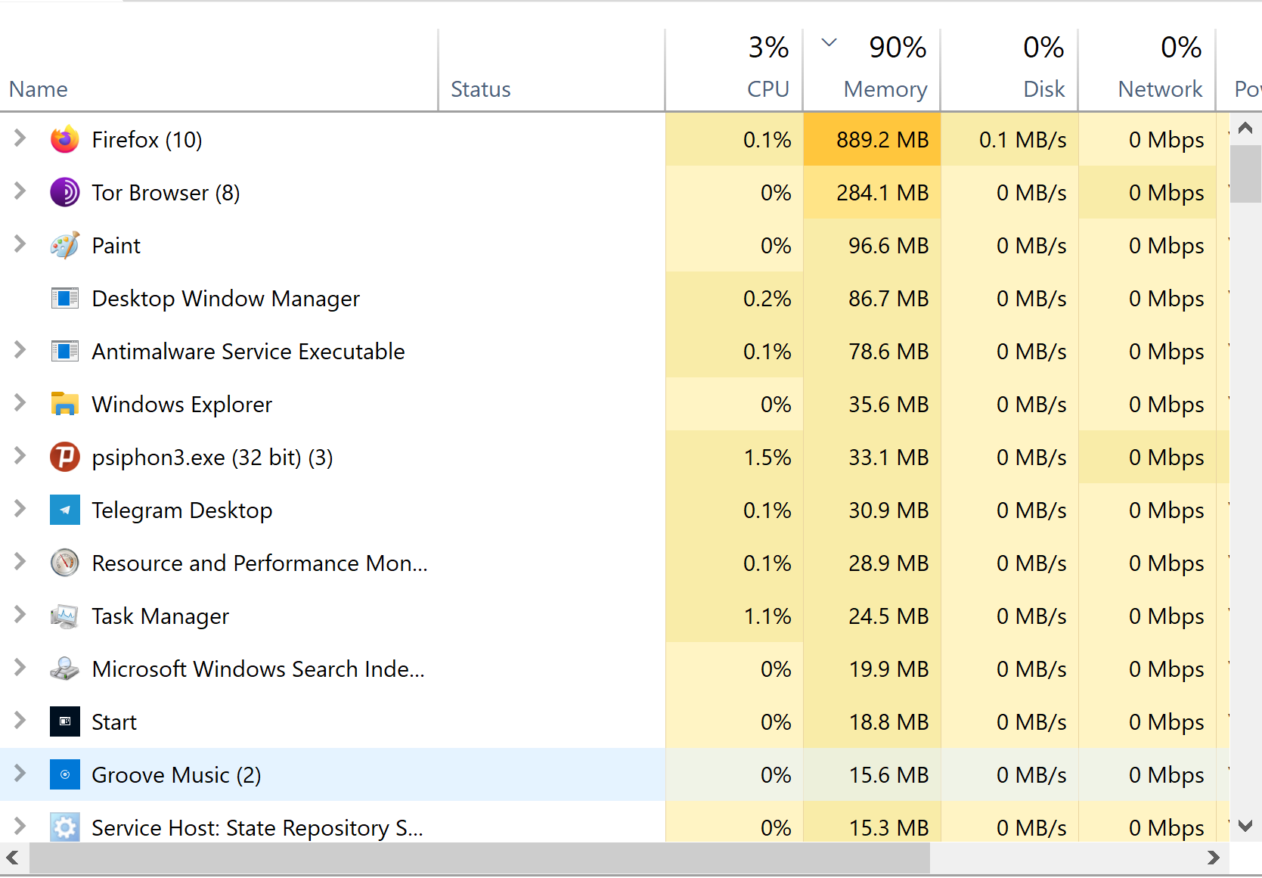Screen dimensions: 1262x878
Task: Click the Windows Explorer folder icon
Action: 65,405
